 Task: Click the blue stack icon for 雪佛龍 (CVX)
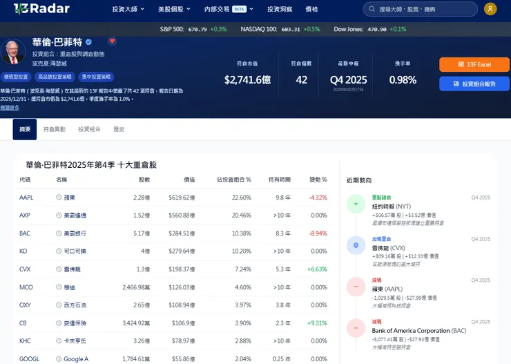tap(356, 245)
